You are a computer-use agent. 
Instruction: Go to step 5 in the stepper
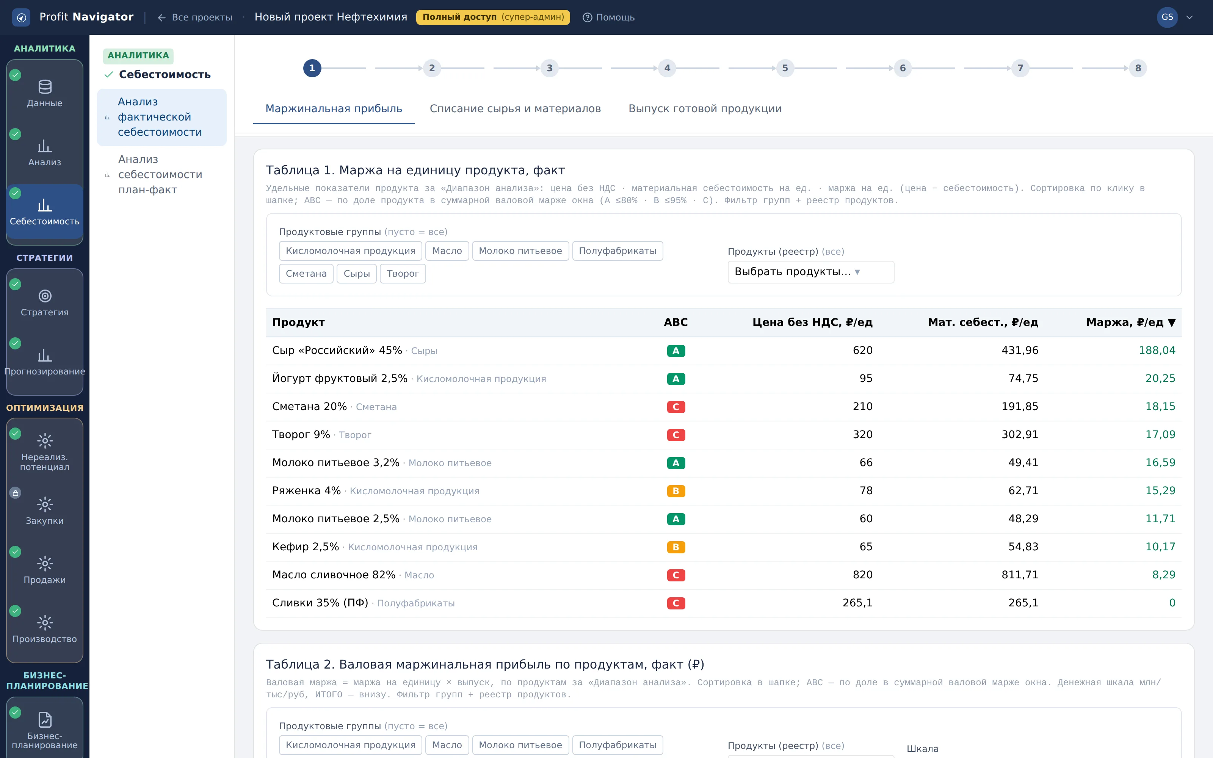785,68
